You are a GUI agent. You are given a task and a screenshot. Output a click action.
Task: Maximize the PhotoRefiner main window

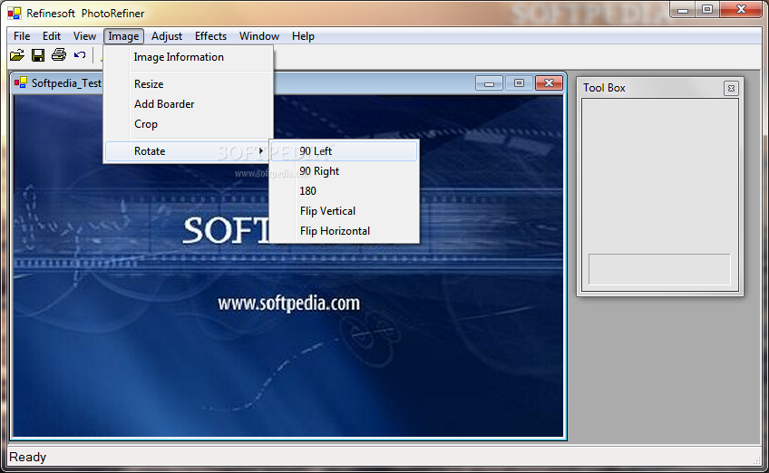pos(707,10)
